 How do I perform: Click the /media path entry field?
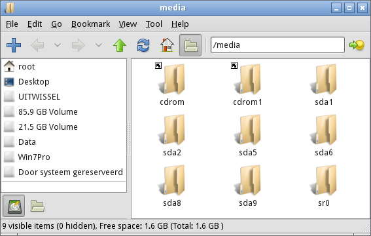tap(277, 45)
